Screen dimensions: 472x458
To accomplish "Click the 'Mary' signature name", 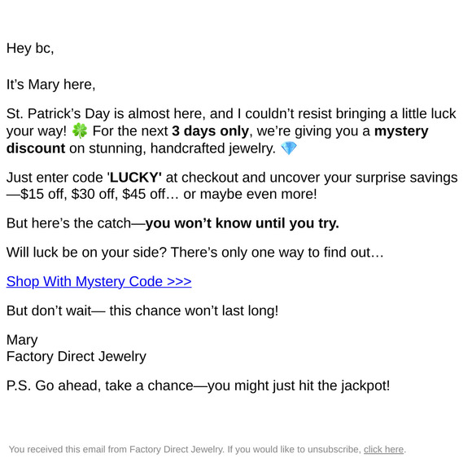I will click(22, 340).
